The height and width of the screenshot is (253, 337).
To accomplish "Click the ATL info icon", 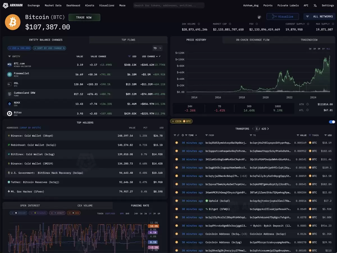I will coord(308,110).
